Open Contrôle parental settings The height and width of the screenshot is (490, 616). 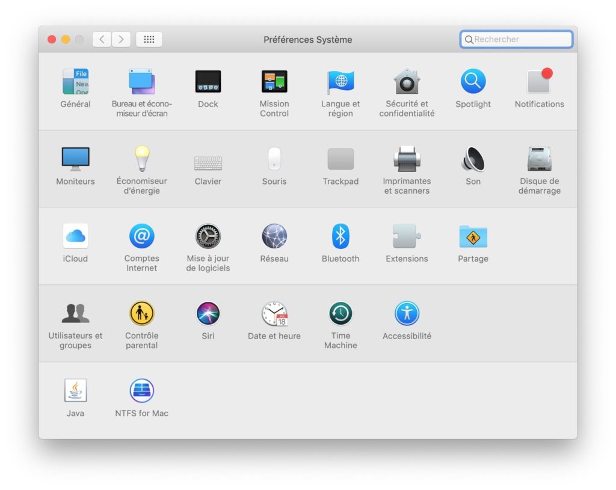(142, 314)
